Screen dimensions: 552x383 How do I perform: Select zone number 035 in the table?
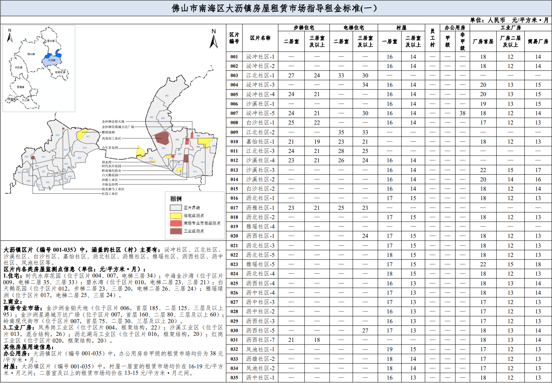(234, 378)
